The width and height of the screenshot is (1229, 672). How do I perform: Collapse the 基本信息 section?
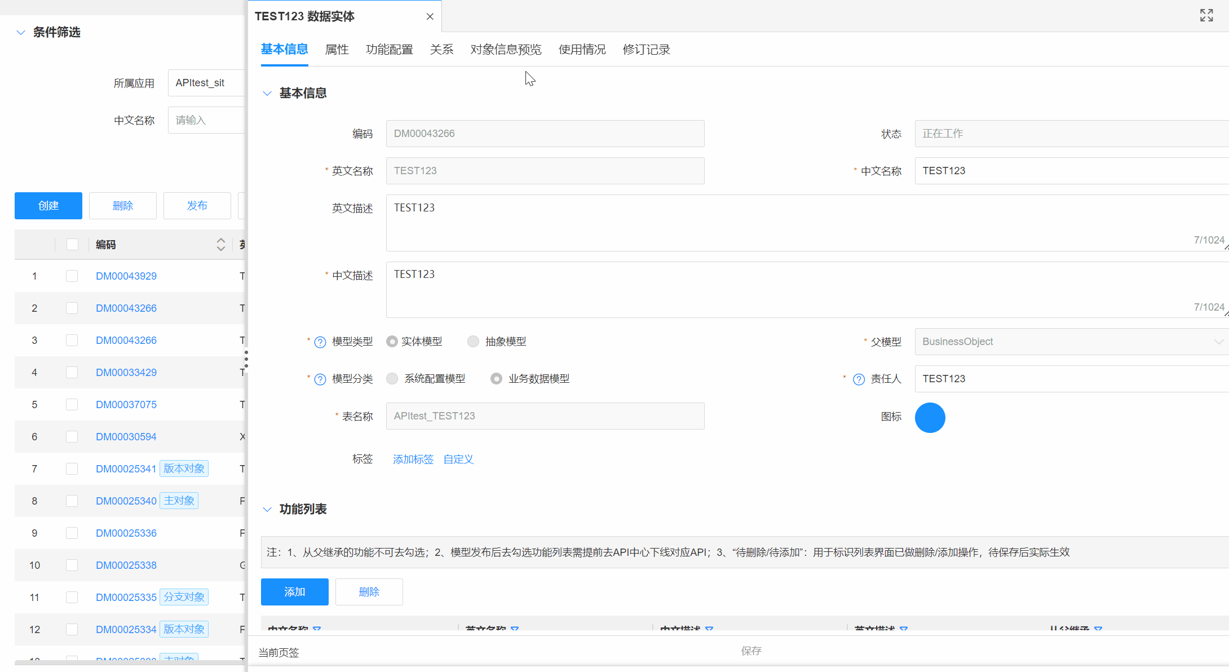coord(267,93)
